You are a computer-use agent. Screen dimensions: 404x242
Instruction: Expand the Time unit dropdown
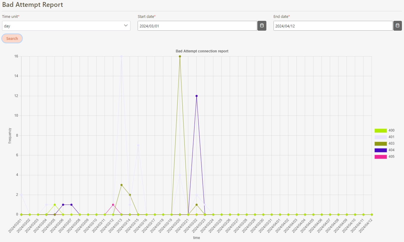(x=66, y=26)
